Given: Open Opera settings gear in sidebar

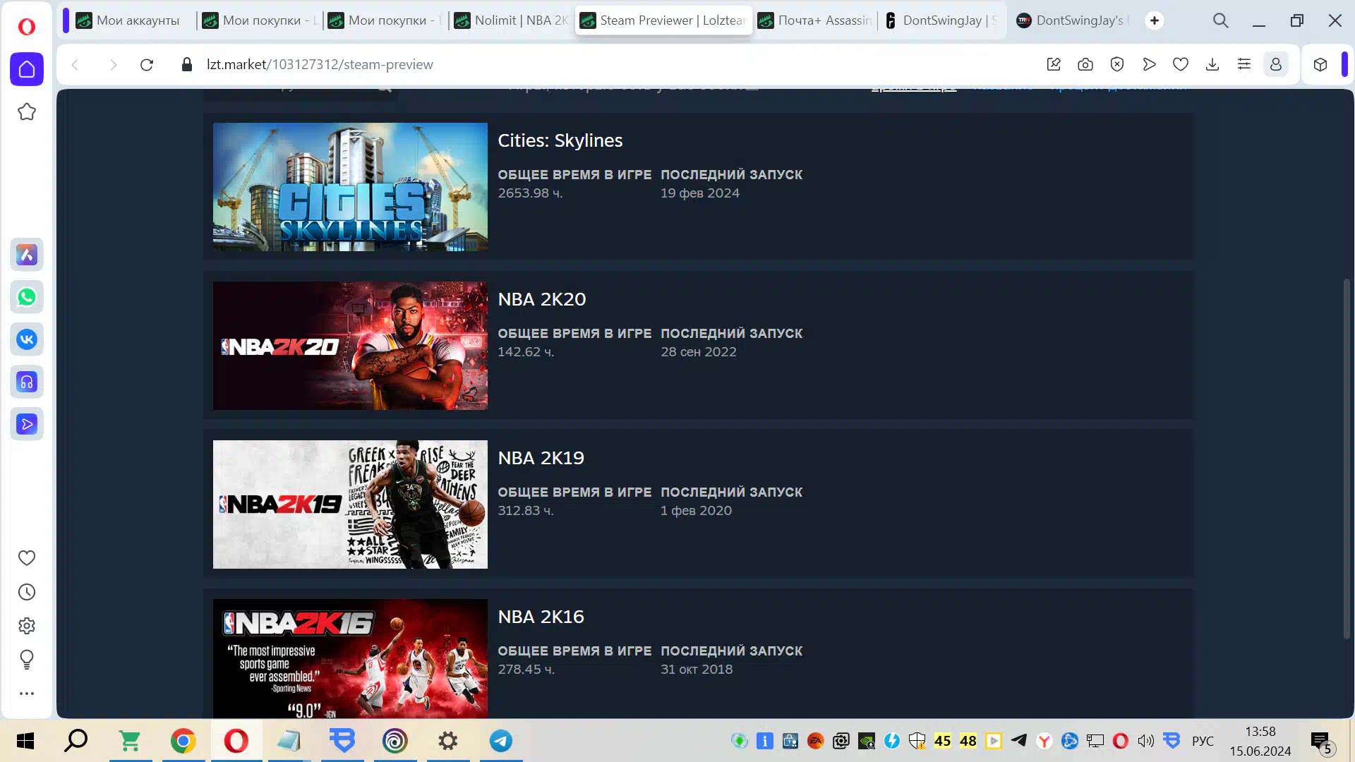Looking at the screenshot, I should (27, 626).
